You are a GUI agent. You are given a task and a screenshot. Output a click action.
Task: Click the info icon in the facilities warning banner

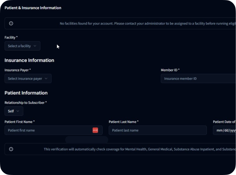point(11,23)
